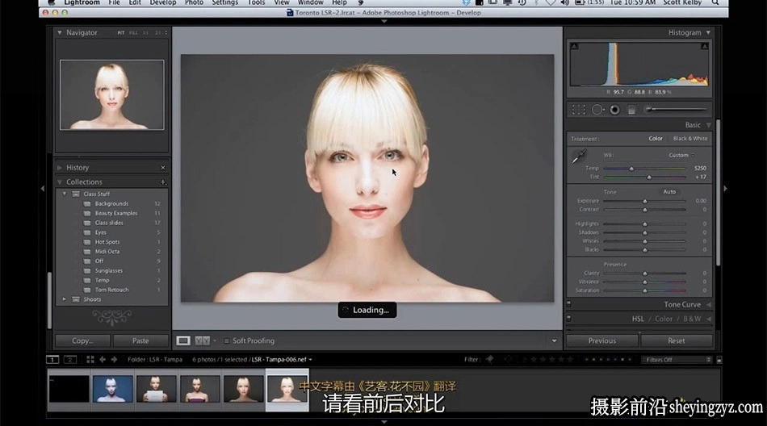Pick the White Balance Selector eyedropper
This screenshot has height=426, width=767.
coord(579,157)
